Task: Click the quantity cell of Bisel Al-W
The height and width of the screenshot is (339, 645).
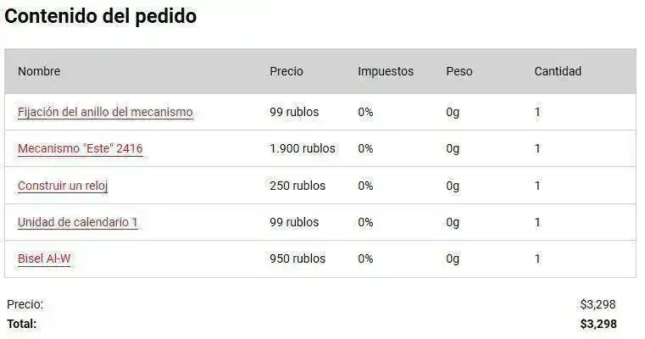Action: [x=537, y=258]
